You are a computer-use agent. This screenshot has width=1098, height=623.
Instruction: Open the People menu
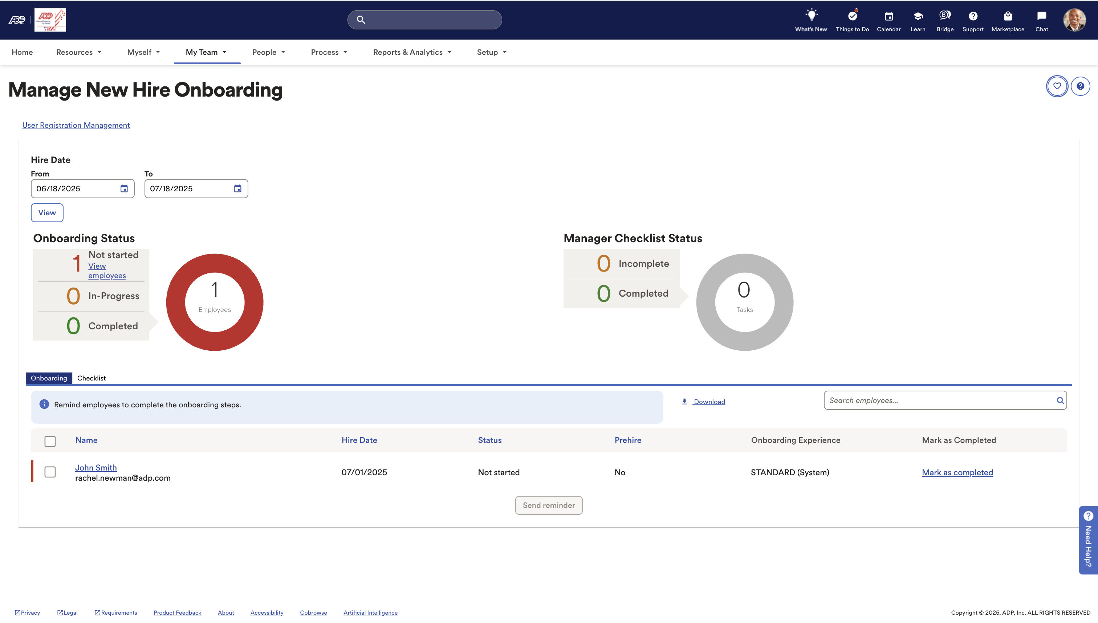[x=268, y=52]
